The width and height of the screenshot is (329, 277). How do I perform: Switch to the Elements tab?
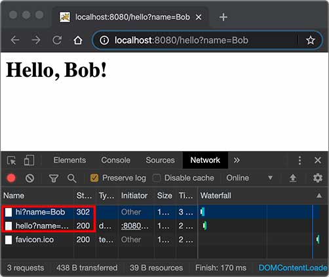click(x=69, y=160)
